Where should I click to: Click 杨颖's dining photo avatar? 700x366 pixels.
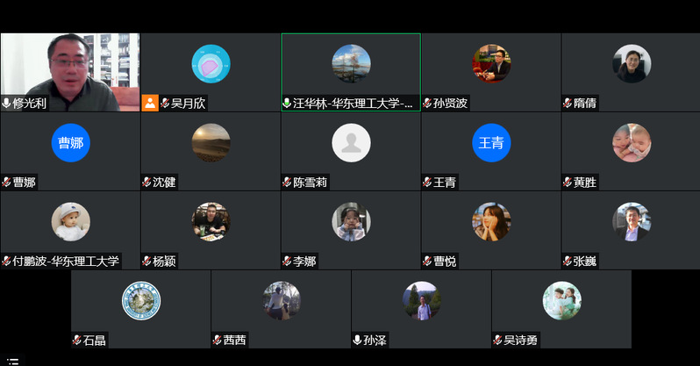211,222
